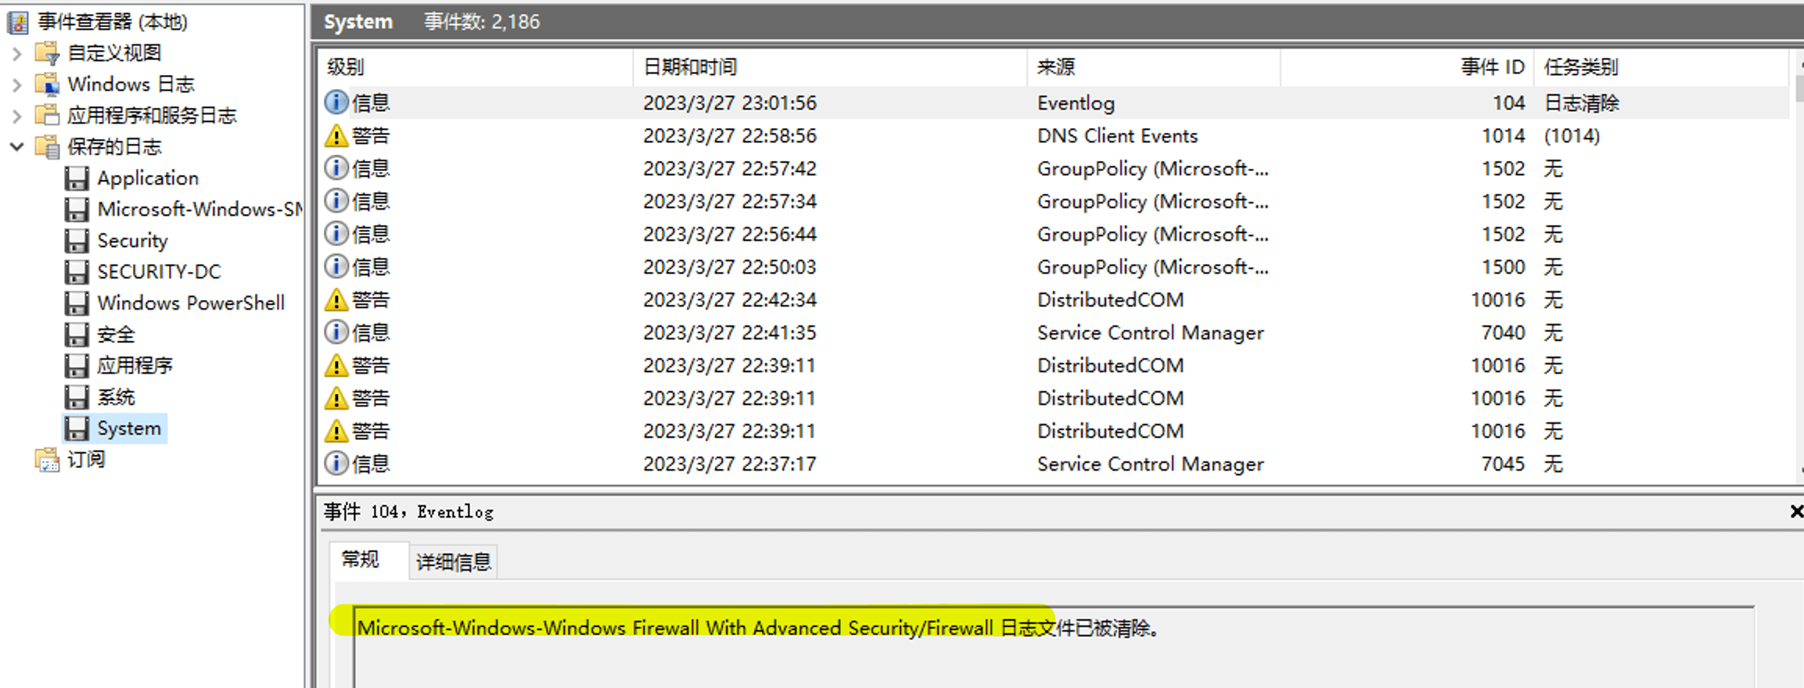Close the event 104 preview pane
1804x688 pixels.
1796,511
